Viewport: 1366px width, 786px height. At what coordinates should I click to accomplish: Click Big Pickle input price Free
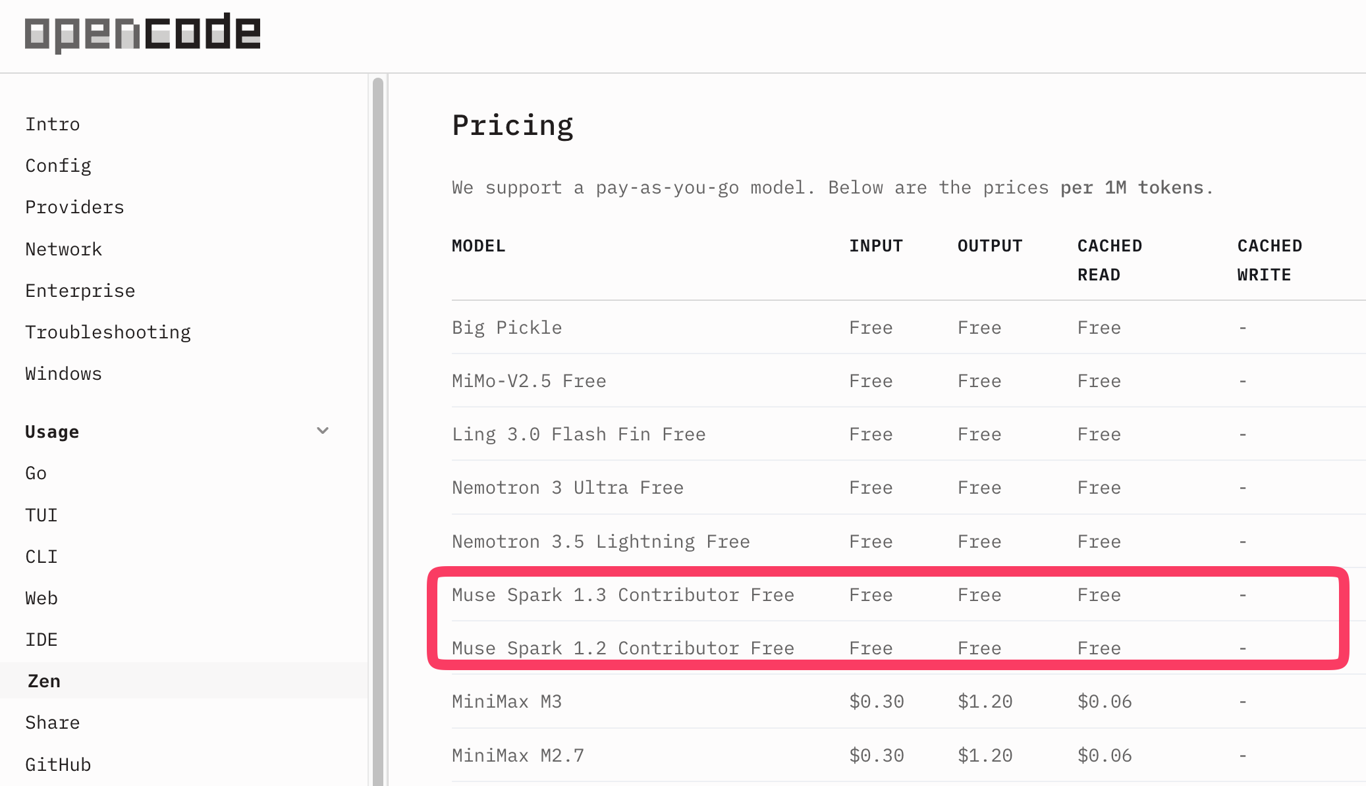(871, 327)
